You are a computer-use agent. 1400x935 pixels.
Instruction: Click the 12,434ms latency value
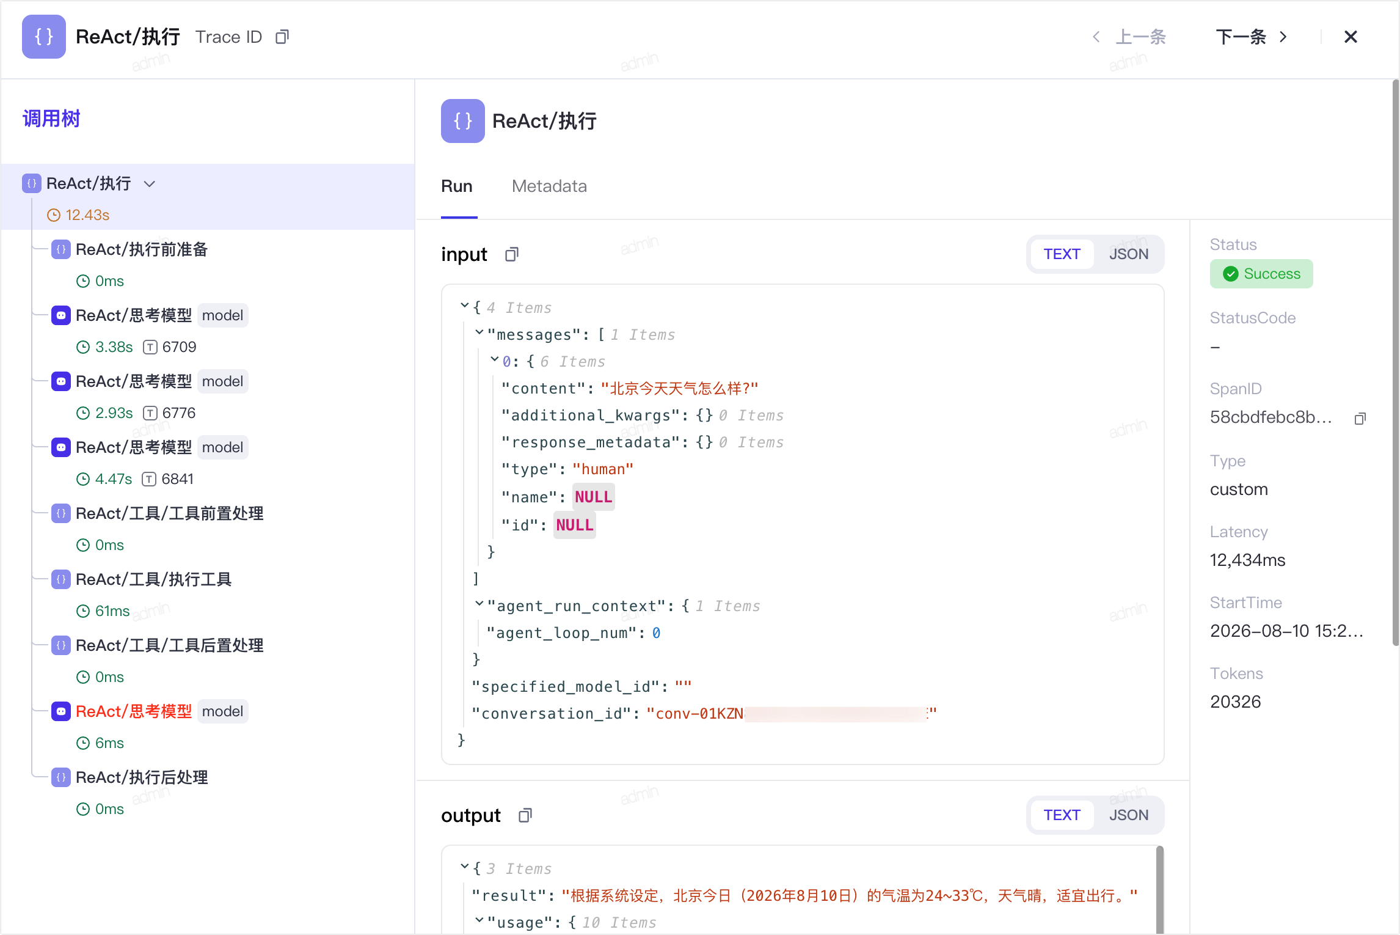[1247, 560]
